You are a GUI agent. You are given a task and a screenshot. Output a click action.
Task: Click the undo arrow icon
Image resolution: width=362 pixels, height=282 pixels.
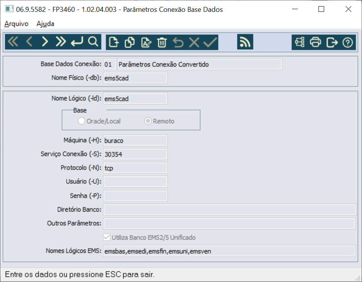[x=178, y=42]
